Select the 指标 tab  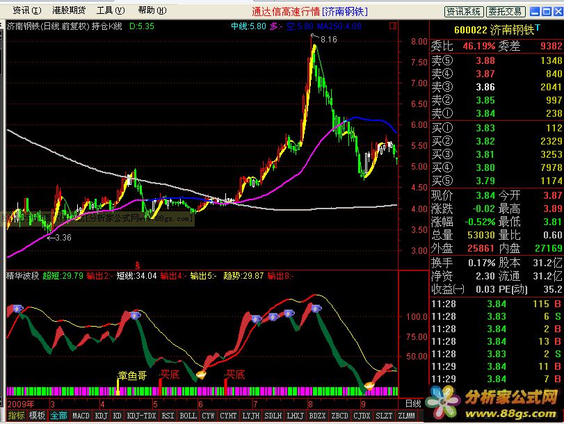[16, 416]
